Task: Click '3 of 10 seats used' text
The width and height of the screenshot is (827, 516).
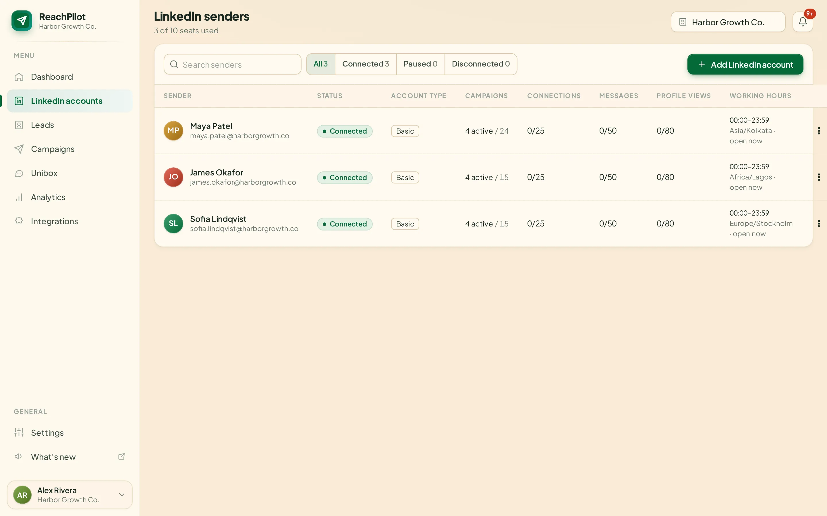Action: click(186, 31)
